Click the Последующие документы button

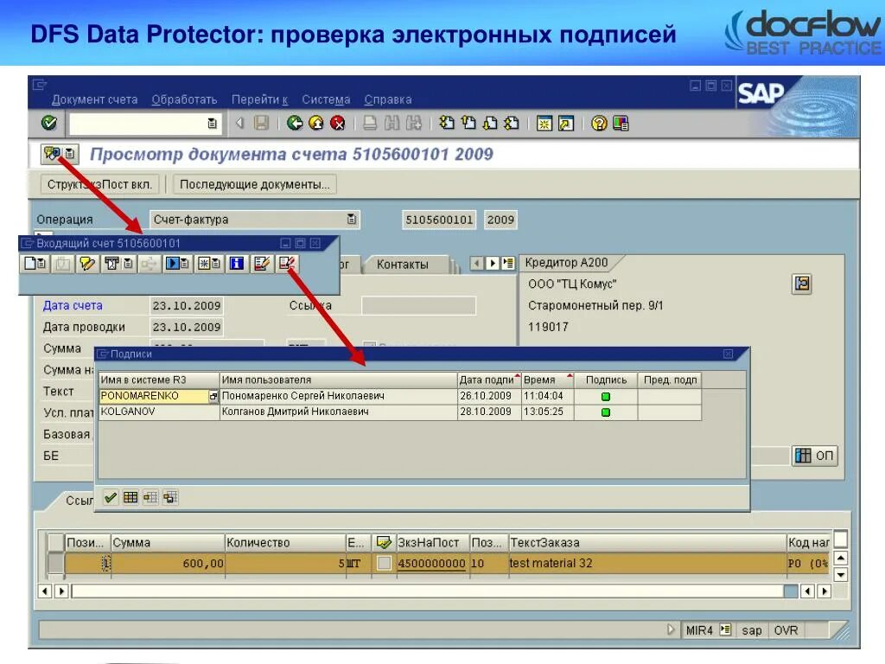point(255,185)
